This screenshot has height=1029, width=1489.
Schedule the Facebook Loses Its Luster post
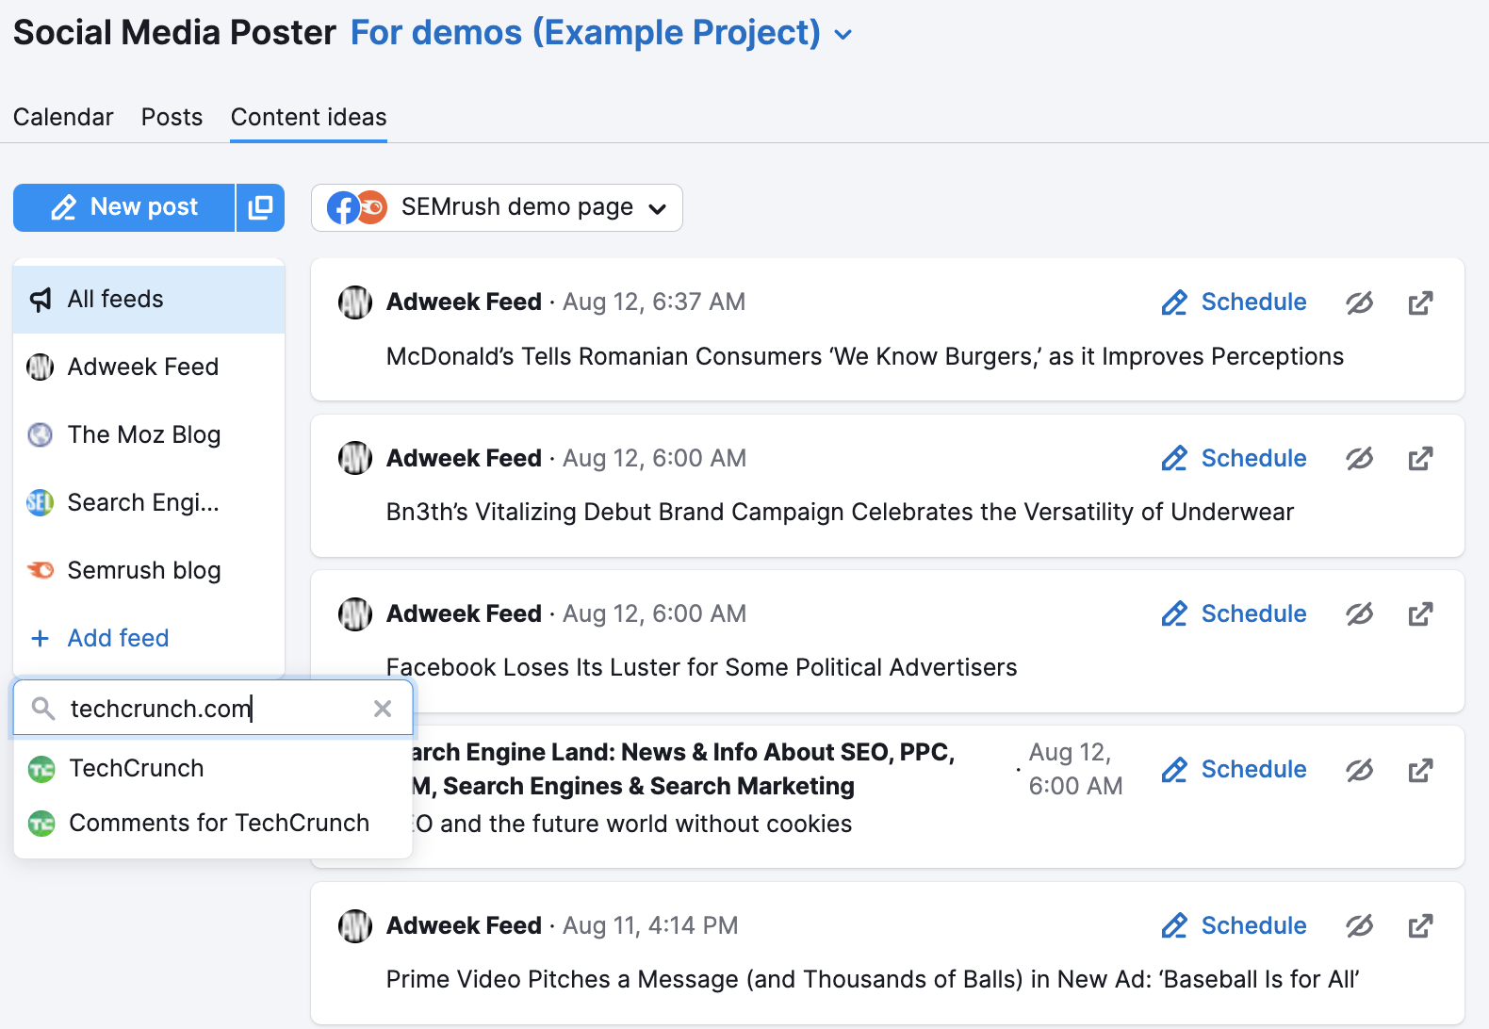(x=1234, y=614)
